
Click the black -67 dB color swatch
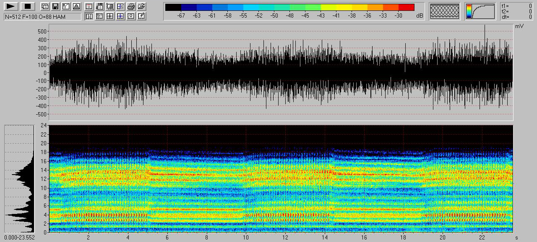pyautogui.click(x=173, y=7)
